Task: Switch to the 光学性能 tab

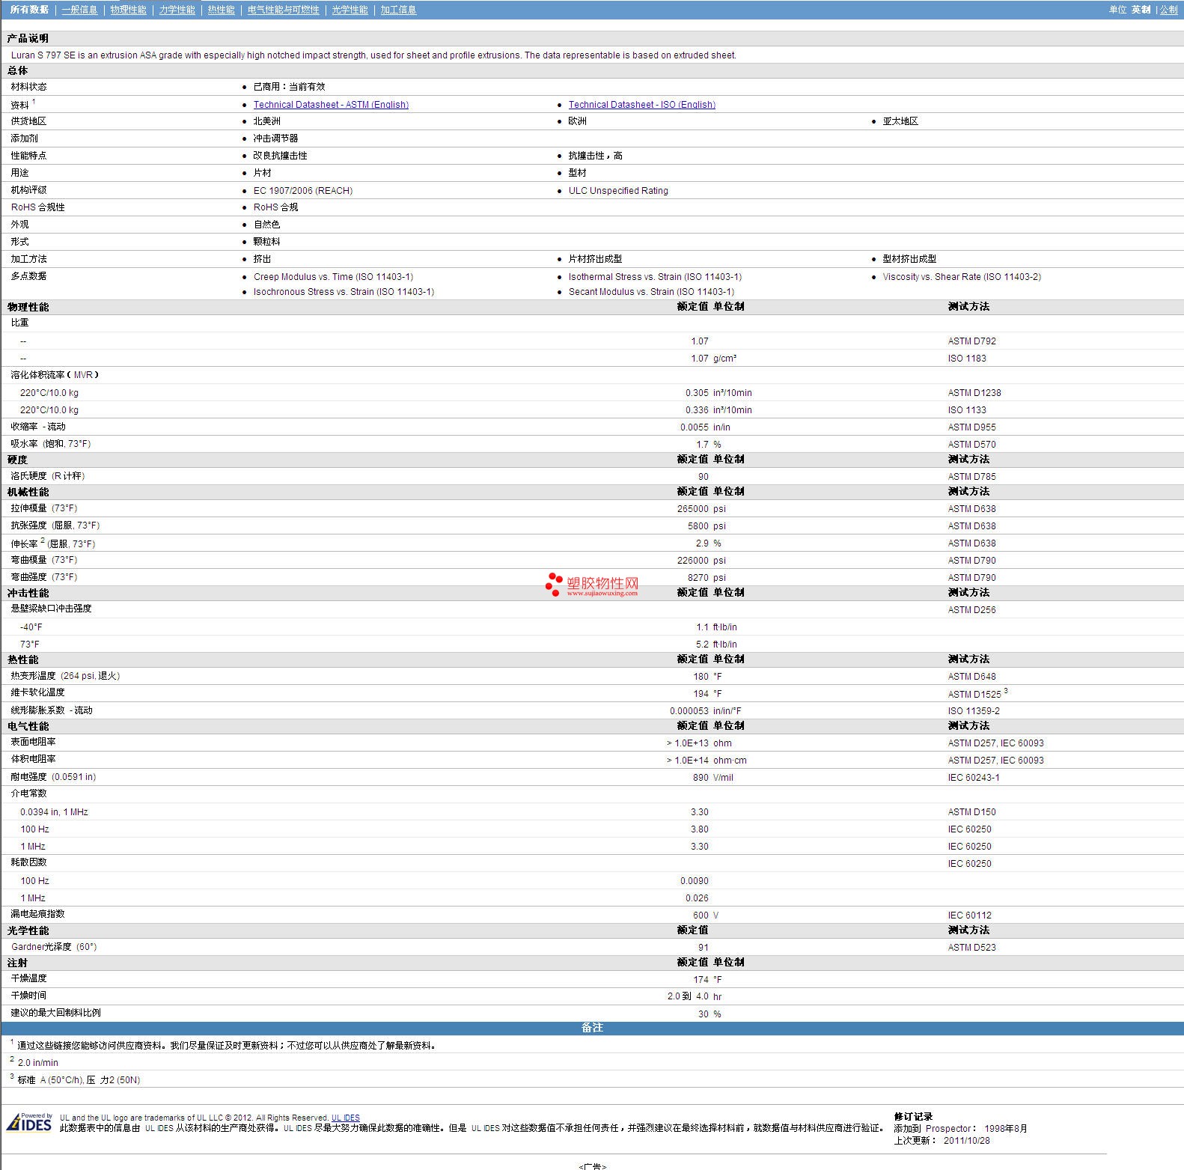Action: [x=350, y=10]
